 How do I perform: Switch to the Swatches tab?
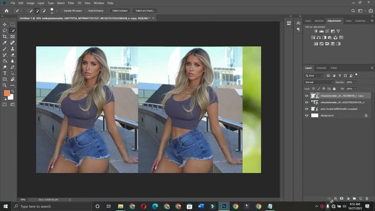pos(360,21)
